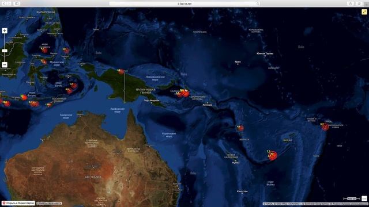The height and width of the screenshot is (207, 369).
Task: Select the large Solomon Sea earthquake marker
Action: click(186, 93)
